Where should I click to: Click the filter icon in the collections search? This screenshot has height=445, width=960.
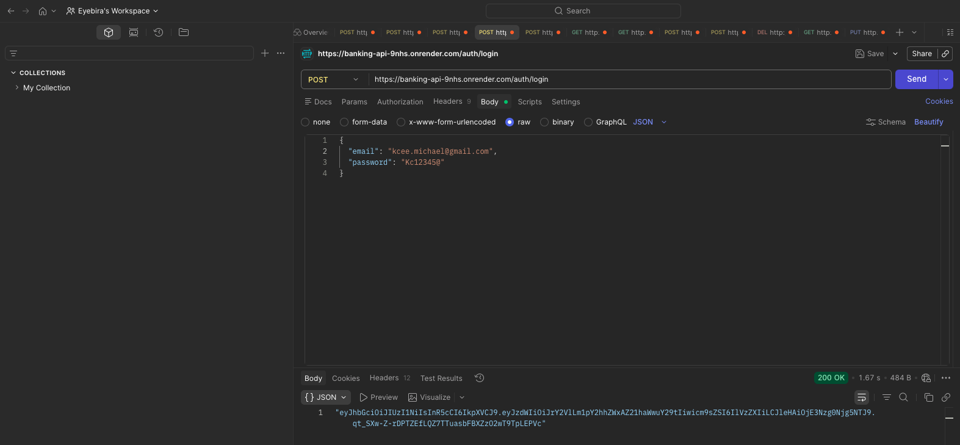(x=13, y=54)
